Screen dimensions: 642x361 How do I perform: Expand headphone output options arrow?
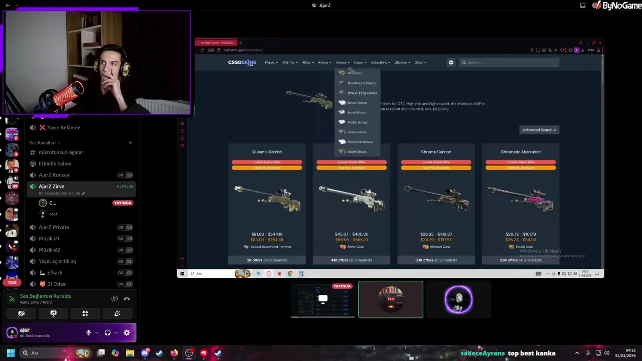pos(116,332)
